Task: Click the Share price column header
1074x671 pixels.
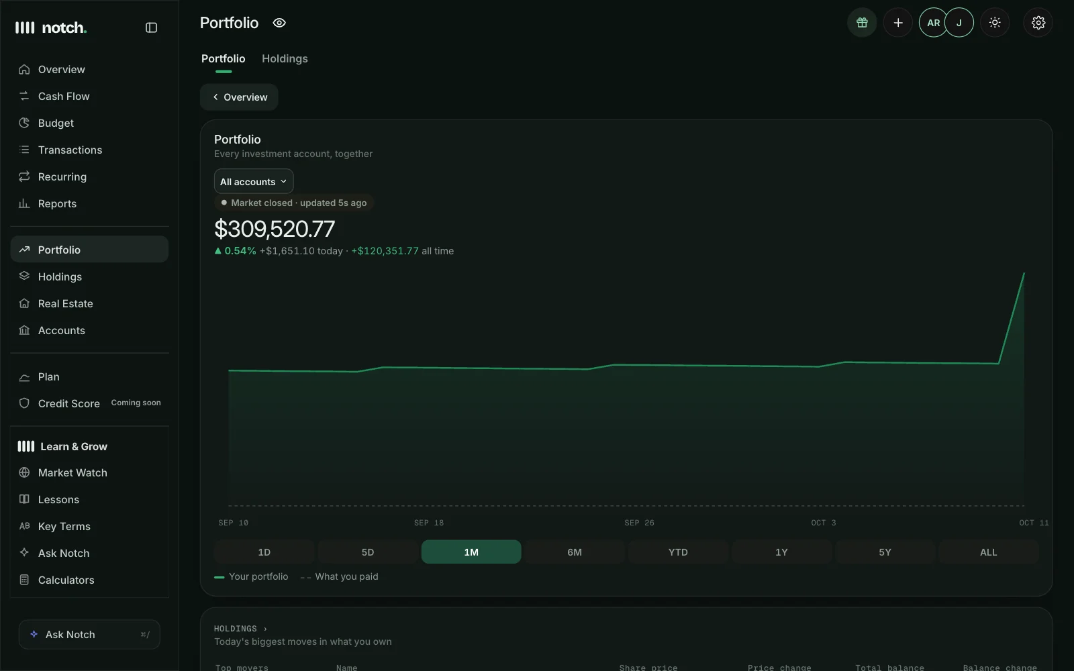Action: tap(648, 668)
